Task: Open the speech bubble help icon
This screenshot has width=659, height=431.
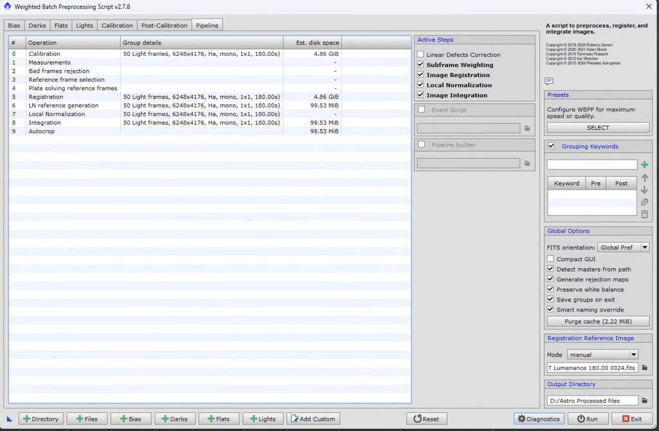Action: (x=549, y=81)
